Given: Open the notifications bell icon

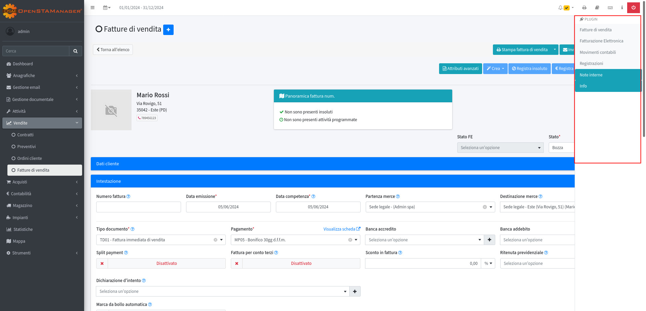Looking at the screenshot, I should pos(560,8).
